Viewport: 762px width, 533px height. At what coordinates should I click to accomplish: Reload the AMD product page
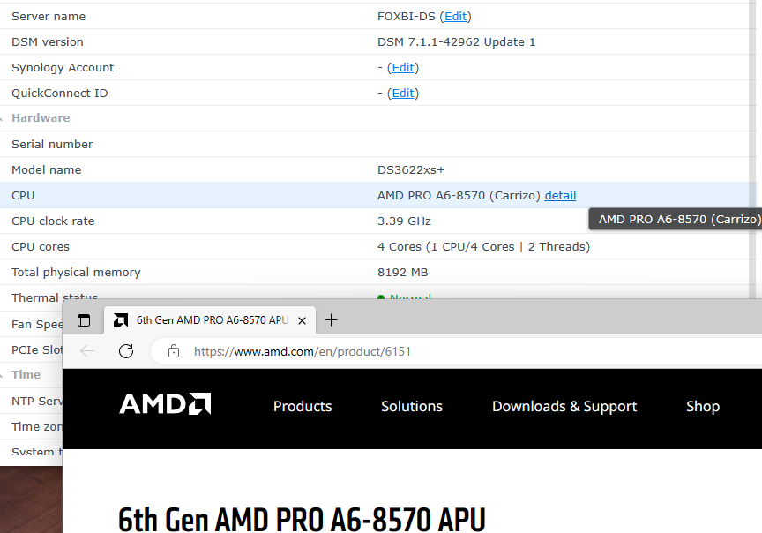(126, 351)
